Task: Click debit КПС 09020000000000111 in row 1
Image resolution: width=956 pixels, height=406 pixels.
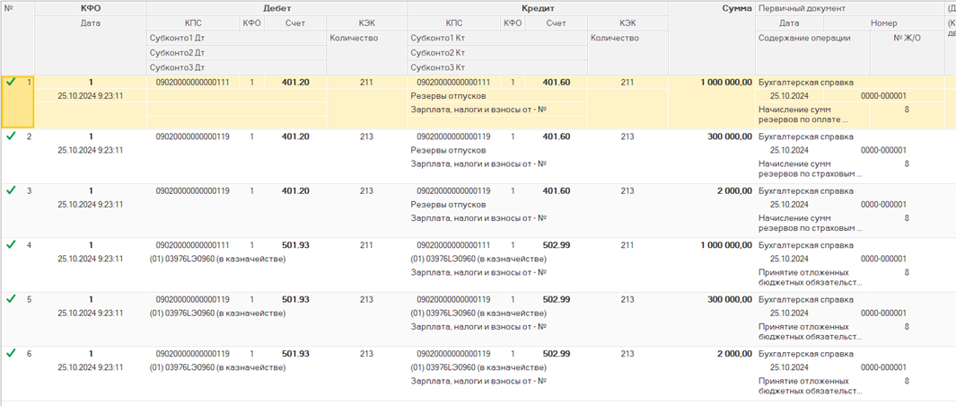Action: pos(193,83)
